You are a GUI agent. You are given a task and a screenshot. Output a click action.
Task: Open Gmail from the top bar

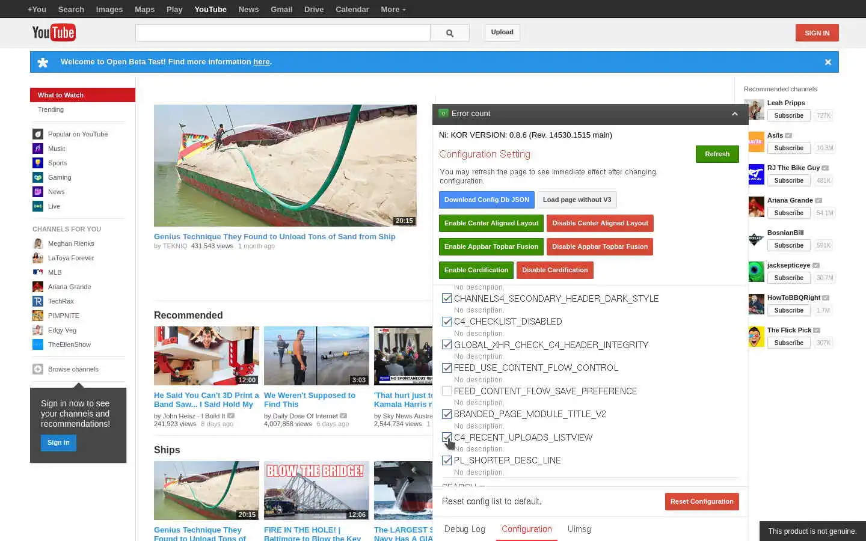pos(281,9)
